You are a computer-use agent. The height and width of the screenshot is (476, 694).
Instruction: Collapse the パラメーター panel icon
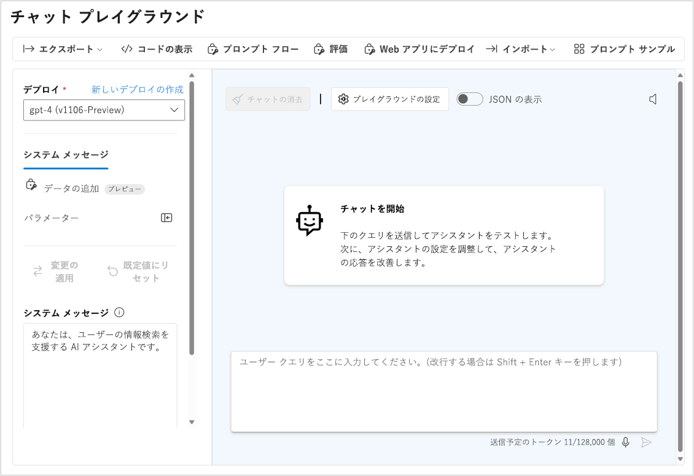(166, 218)
